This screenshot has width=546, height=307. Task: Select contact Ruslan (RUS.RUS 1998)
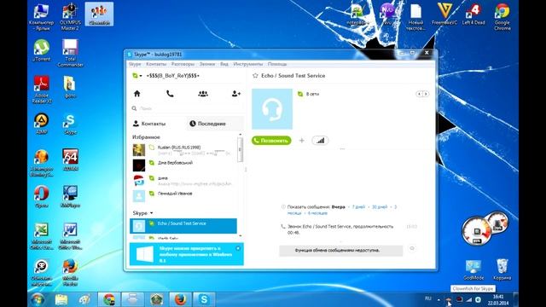click(183, 150)
